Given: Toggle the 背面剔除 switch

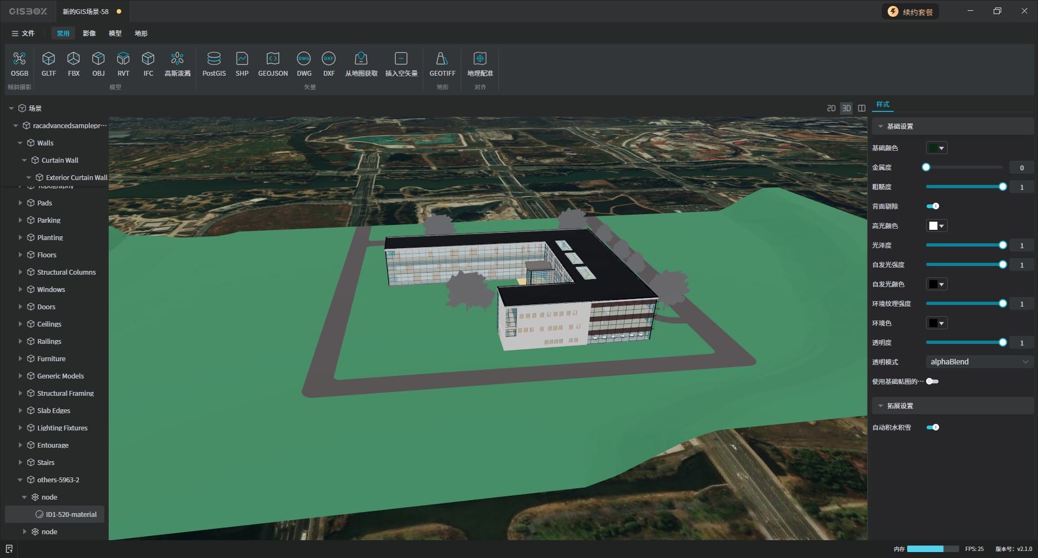Looking at the screenshot, I should (933, 206).
